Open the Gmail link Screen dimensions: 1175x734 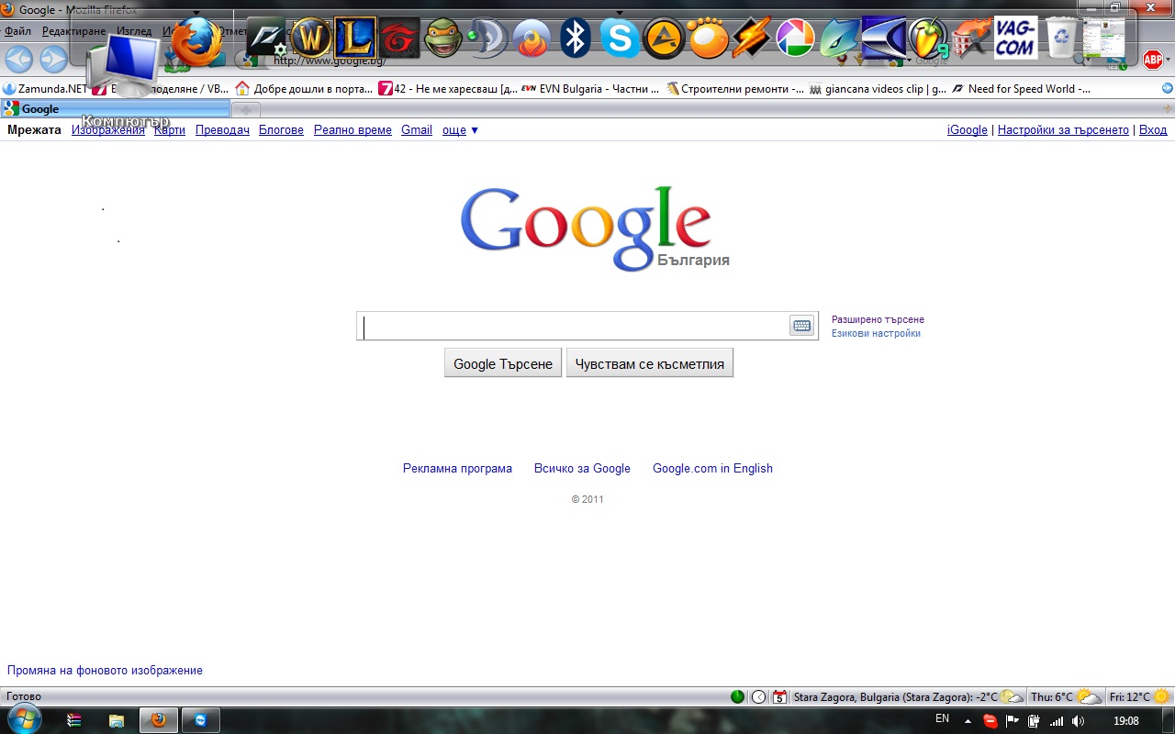coord(416,130)
